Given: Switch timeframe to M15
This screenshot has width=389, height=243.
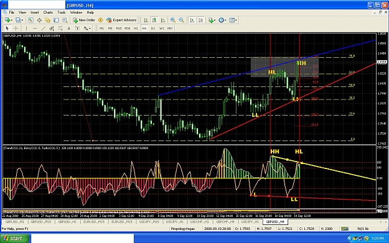Looking at the screenshot, I should [119, 29].
